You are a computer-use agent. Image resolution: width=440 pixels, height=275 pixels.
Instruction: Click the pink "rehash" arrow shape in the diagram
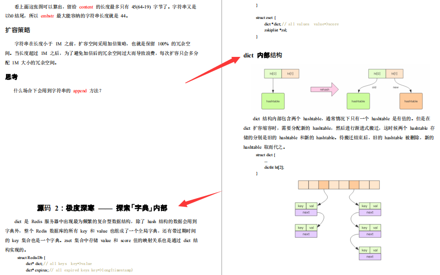click(x=325, y=89)
